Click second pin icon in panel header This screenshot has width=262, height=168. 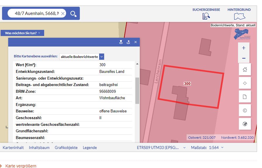click(128, 42)
